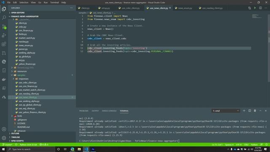Switch to the Problems panel tab
This screenshot has height=152, width=270.
coord(84,111)
